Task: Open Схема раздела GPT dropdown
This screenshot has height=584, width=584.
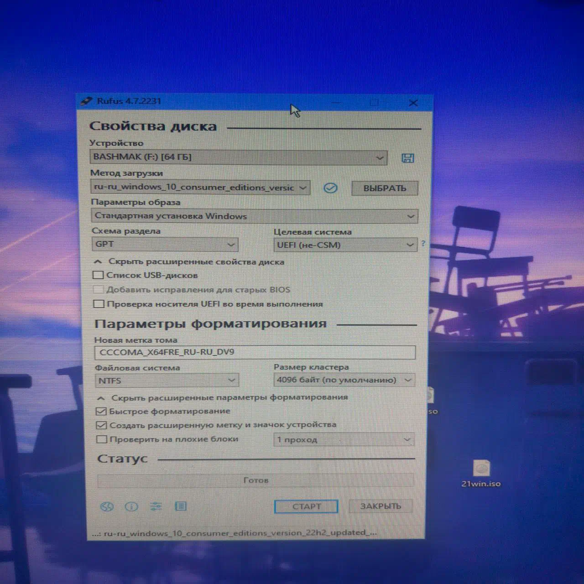Action: [x=165, y=244]
